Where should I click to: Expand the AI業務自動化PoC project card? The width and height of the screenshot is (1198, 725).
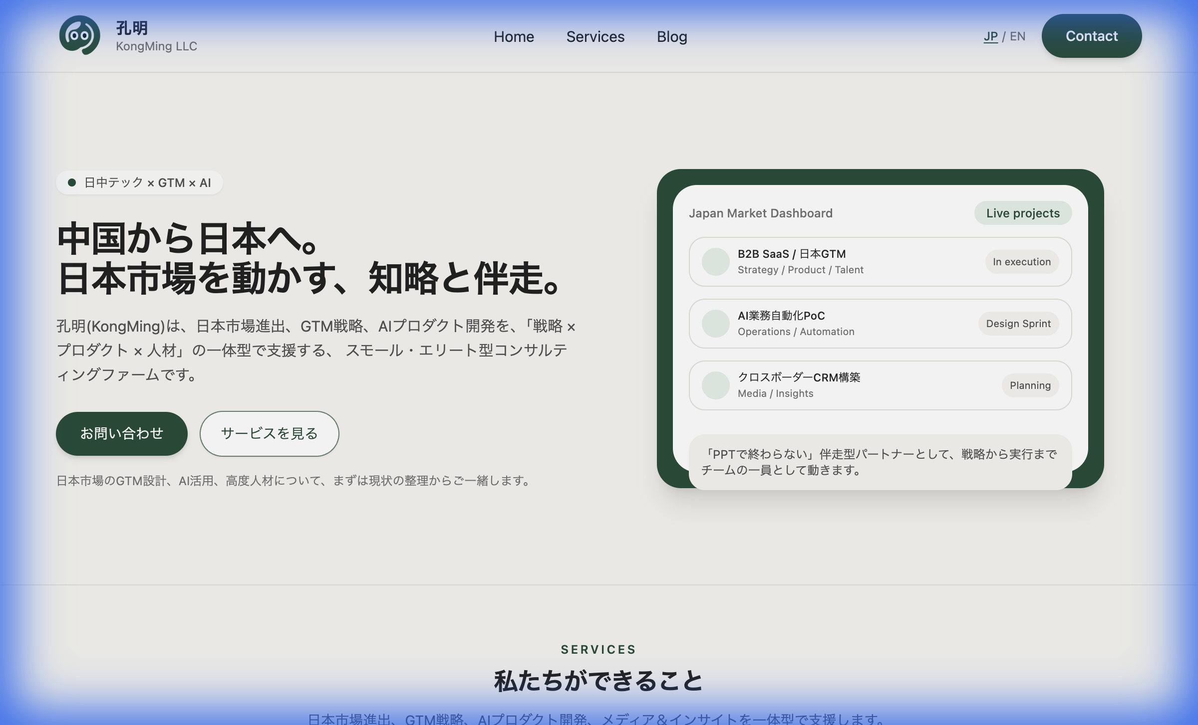[880, 324]
